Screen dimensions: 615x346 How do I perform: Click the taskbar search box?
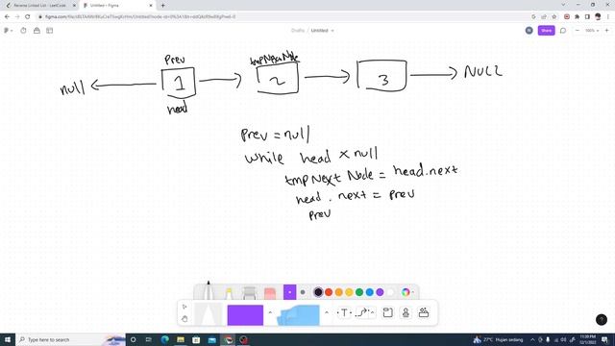70,339
